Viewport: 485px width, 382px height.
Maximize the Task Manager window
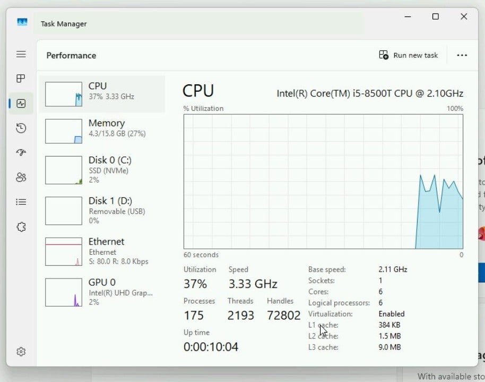coord(435,17)
